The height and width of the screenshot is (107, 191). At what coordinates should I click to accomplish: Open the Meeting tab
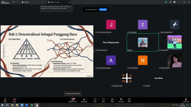pyautogui.click(x=25, y=2)
